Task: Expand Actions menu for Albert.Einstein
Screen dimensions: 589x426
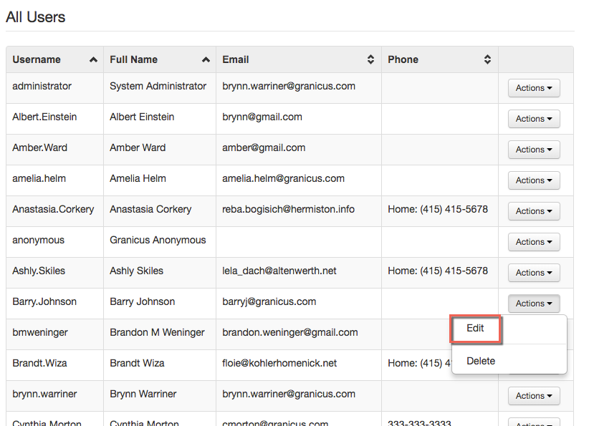Action: click(x=534, y=119)
